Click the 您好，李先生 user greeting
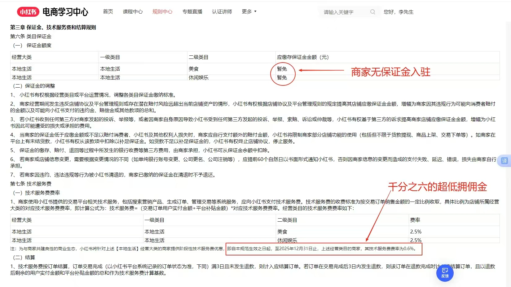 399,12
